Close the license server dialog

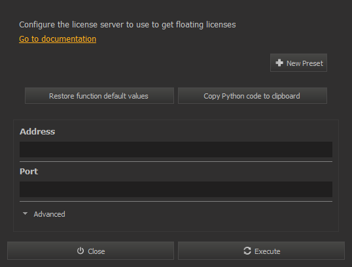click(x=90, y=251)
